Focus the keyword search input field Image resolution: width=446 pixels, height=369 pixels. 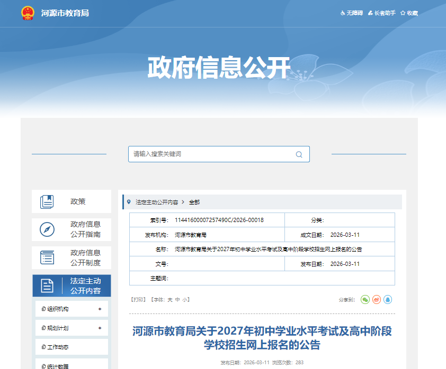(212, 154)
